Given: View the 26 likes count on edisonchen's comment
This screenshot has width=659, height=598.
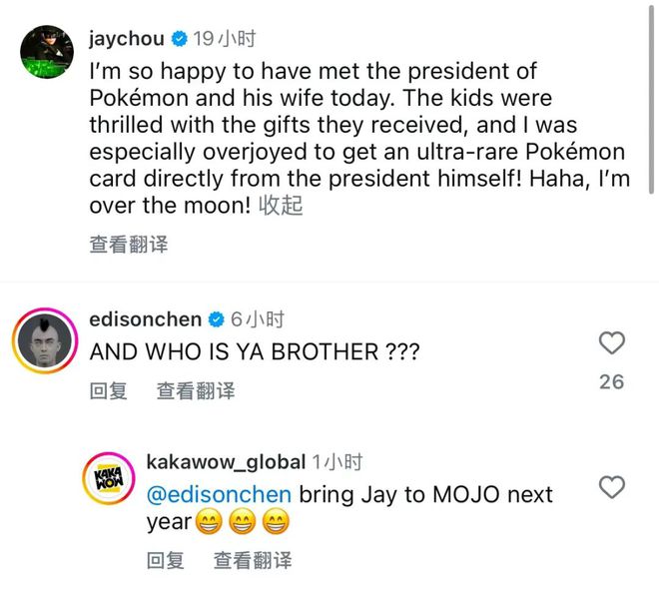Looking at the screenshot, I should tap(611, 381).
